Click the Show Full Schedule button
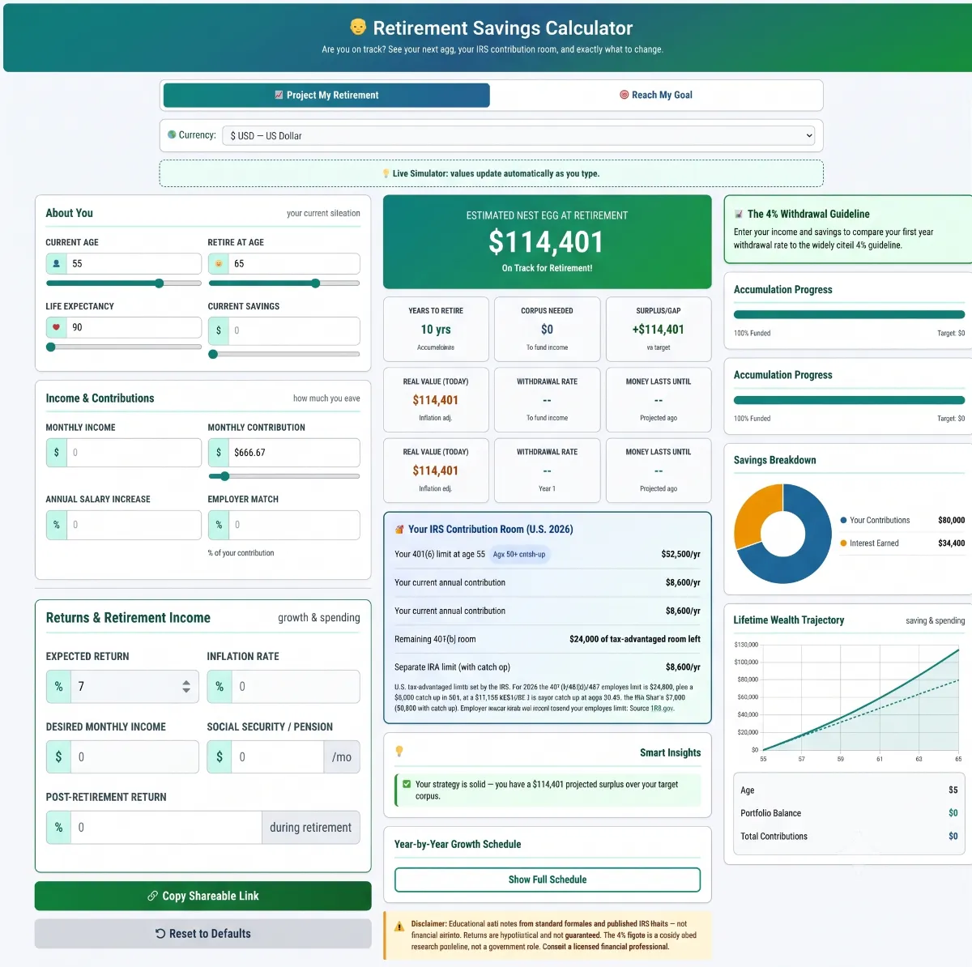 548,880
